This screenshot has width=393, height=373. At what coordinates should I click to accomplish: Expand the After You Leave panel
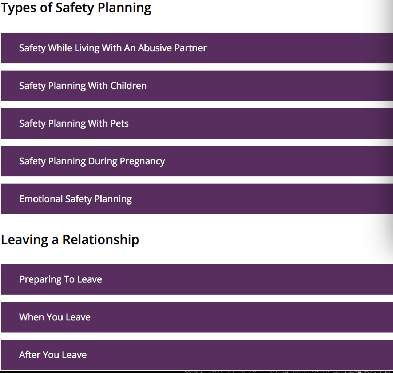click(197, 355)
